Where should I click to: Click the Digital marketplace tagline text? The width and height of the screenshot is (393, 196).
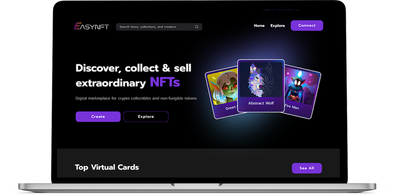[136, 98]
